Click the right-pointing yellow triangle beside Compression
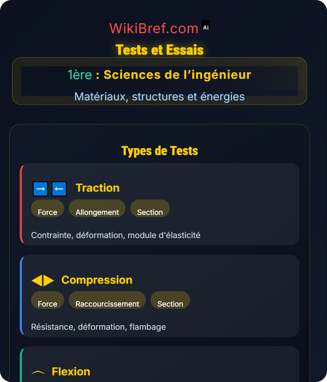Image resolution: width=327 pixels, height=382 pixels. pyautogui.click(x=48, y=280)
